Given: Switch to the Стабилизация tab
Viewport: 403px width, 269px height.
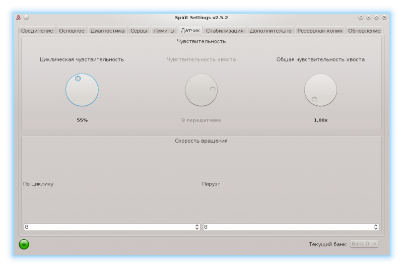Looking at the screenshot, I should tap(225, 31).
